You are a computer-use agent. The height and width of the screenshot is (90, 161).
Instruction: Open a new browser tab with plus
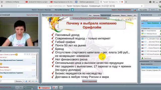126,2
